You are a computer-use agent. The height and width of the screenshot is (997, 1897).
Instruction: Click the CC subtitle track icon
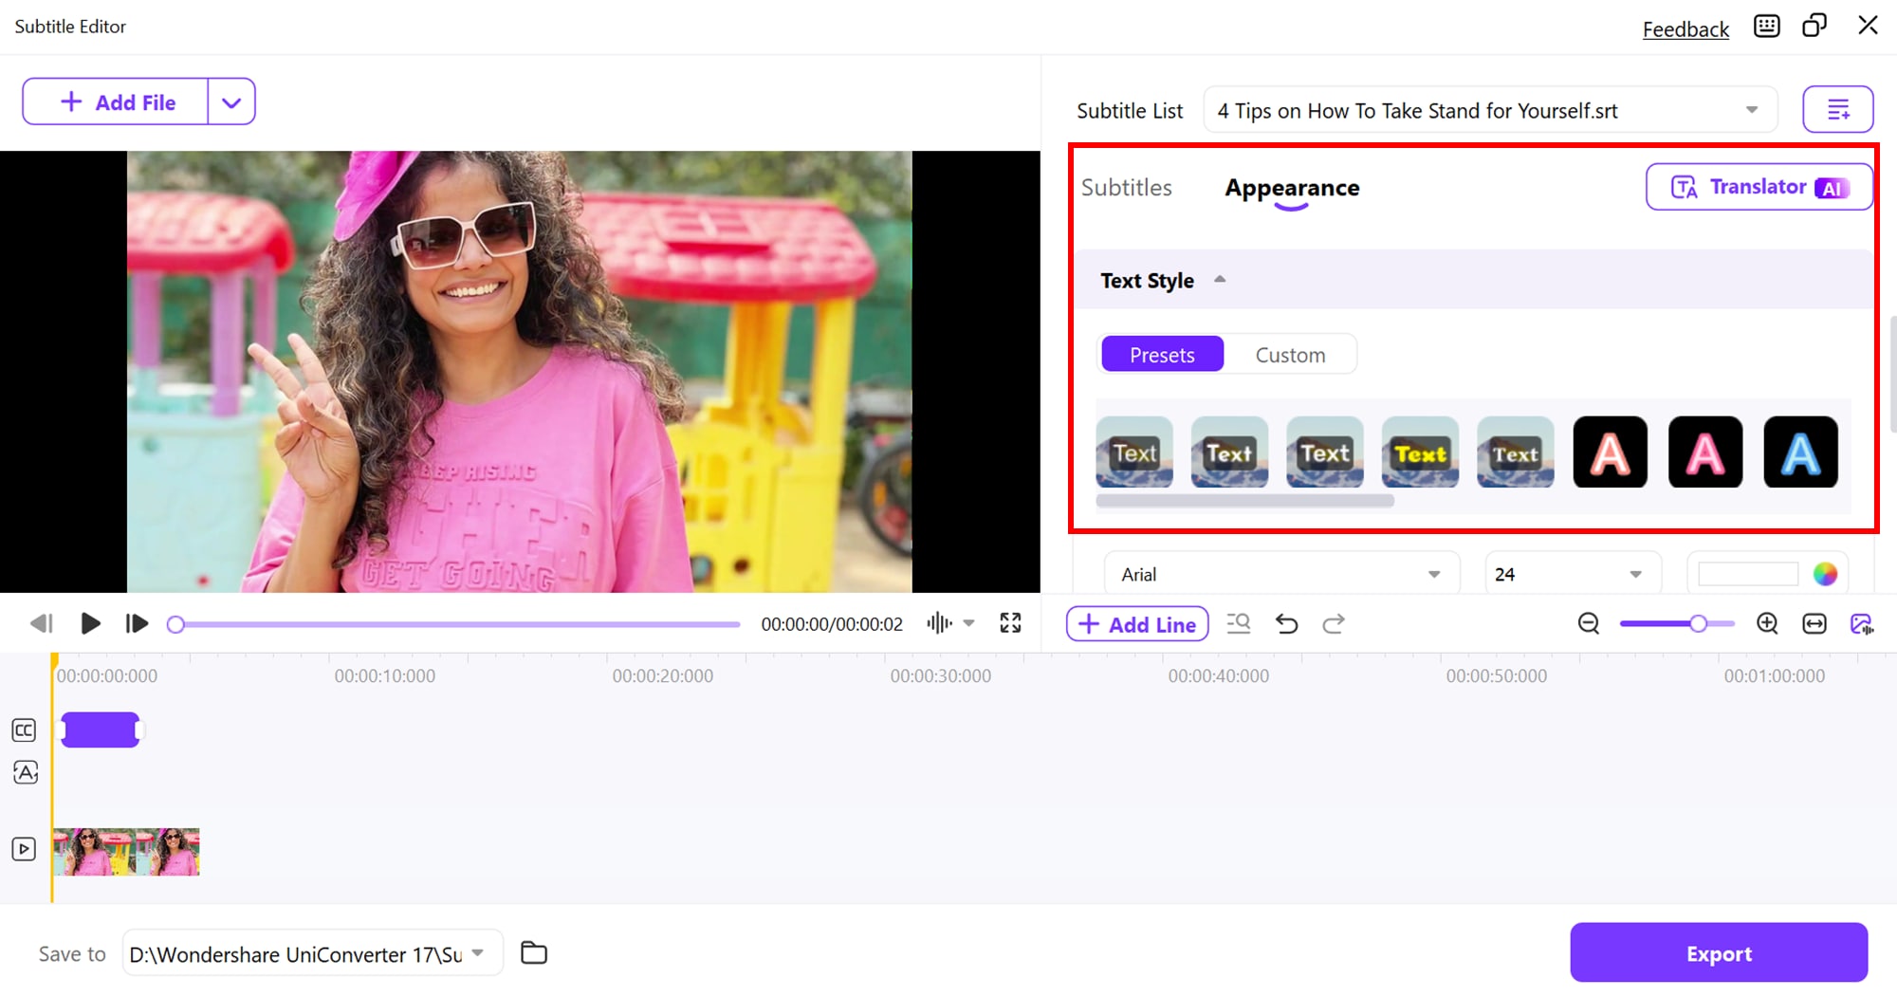tap(25, 730)
